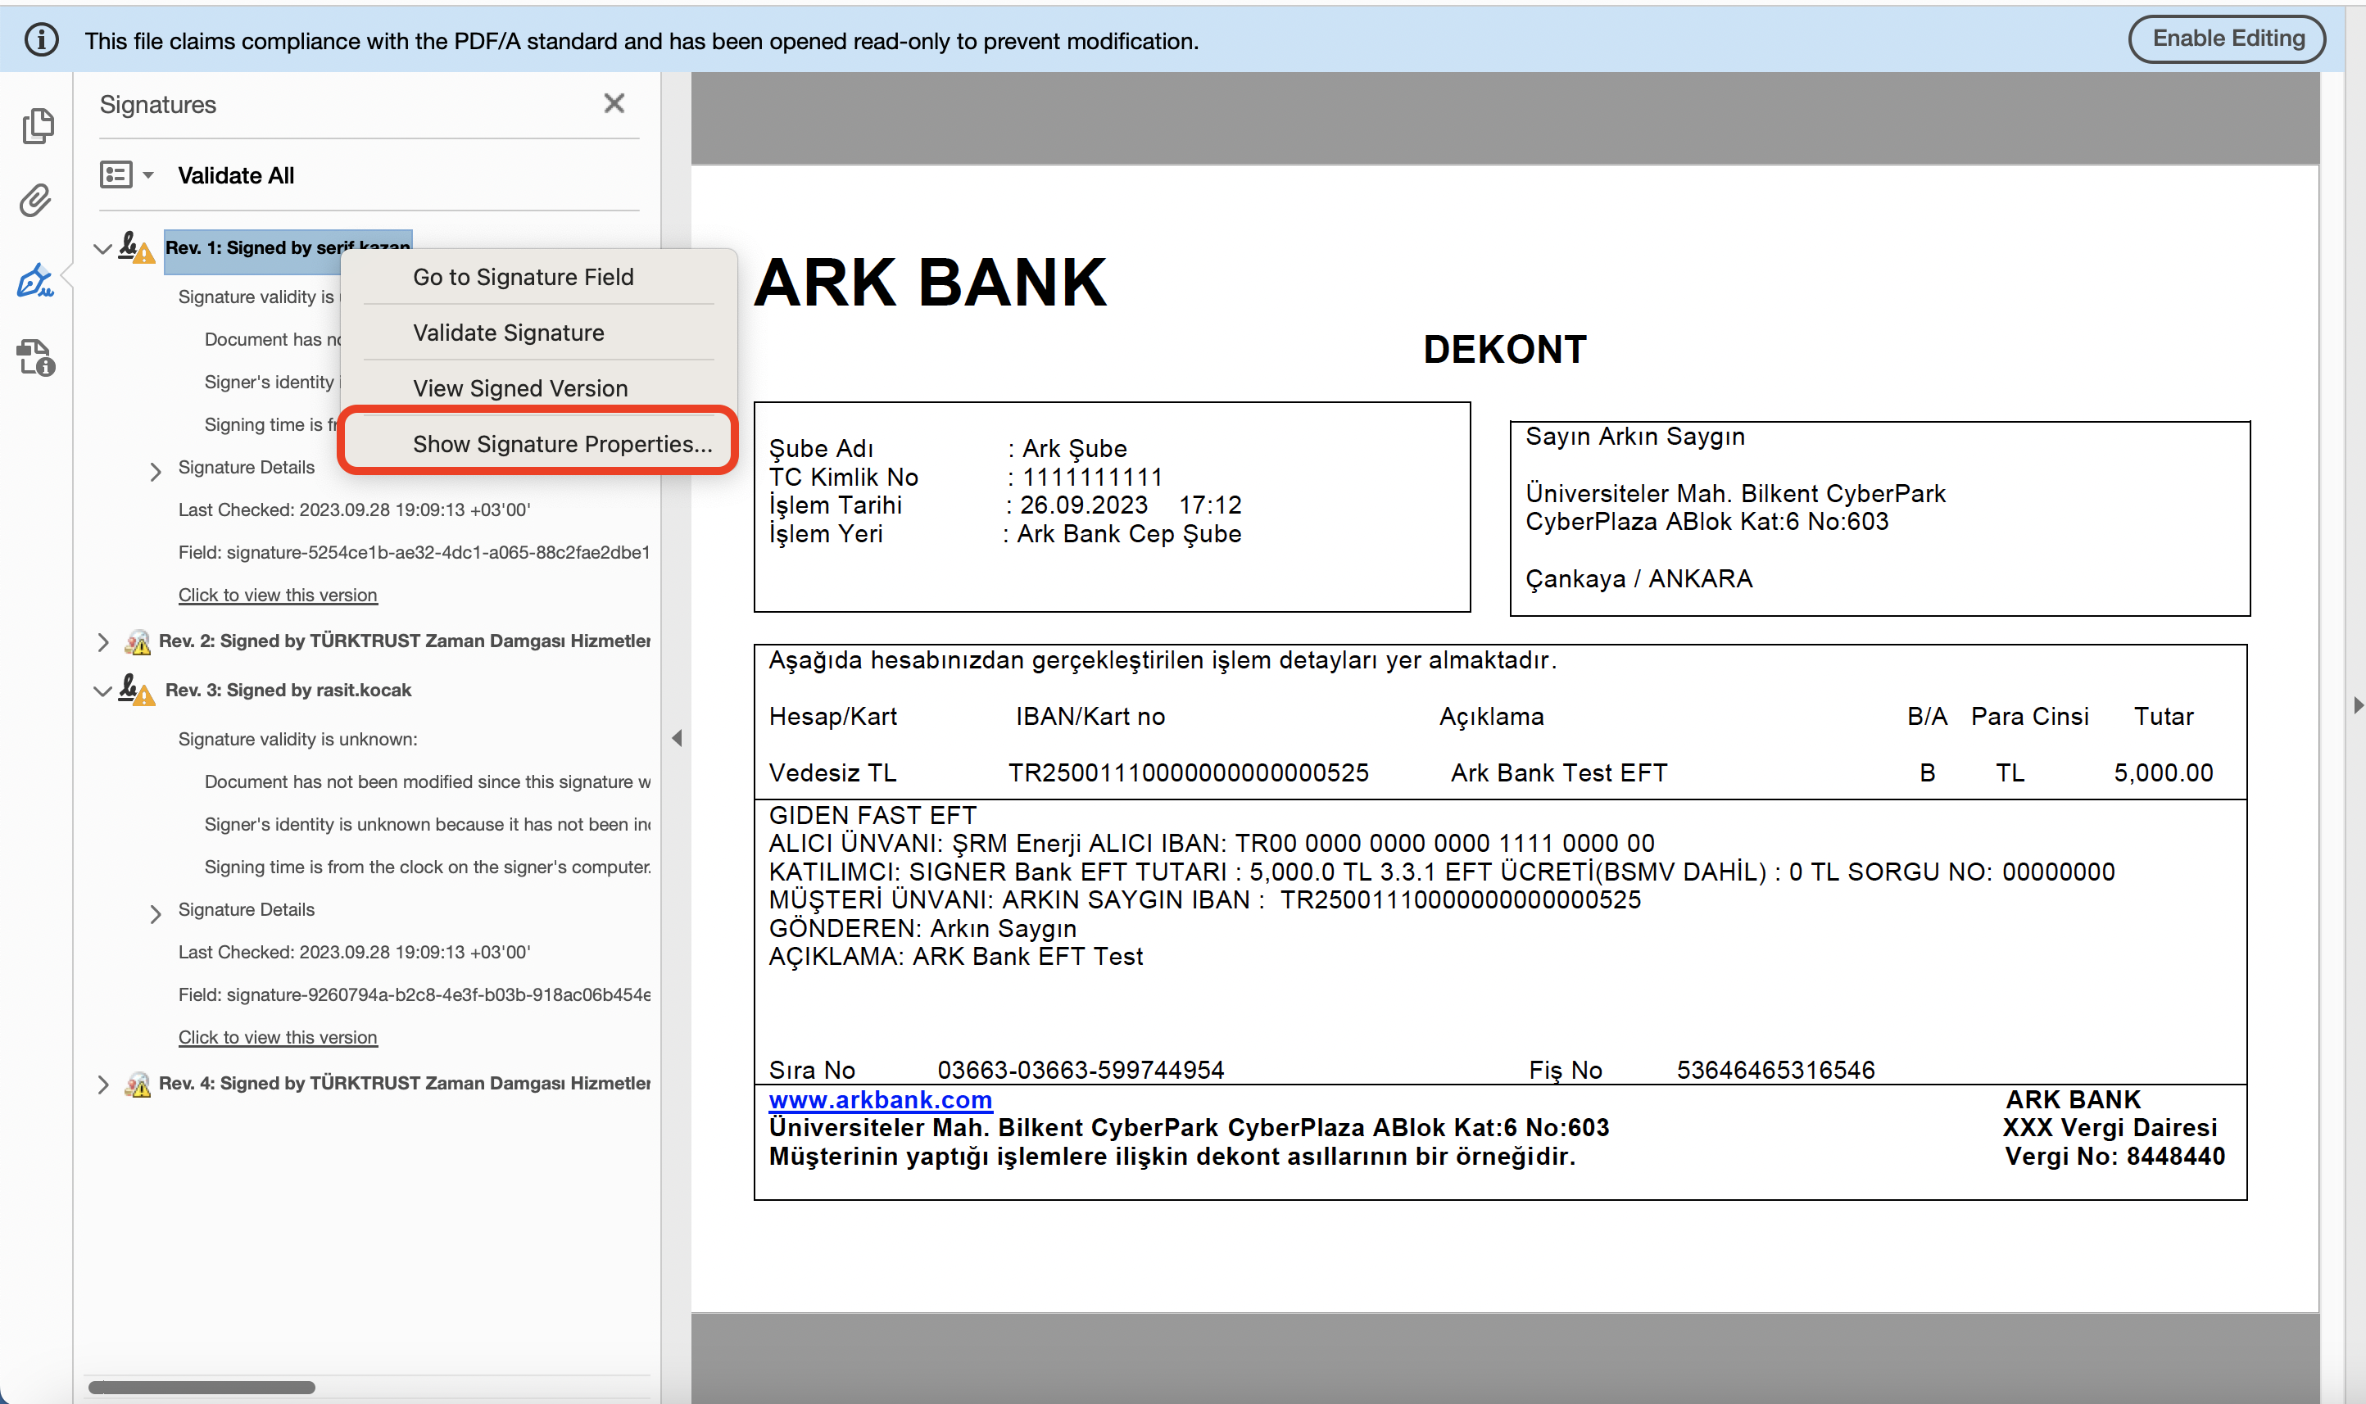Viewport: 2366px width, 1404px height.
Task: Click the Vergi No: 8448440 text
Action: point(2114,1156)
